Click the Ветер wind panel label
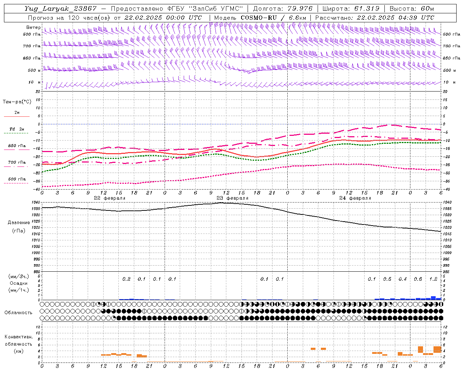 [33, 27]
